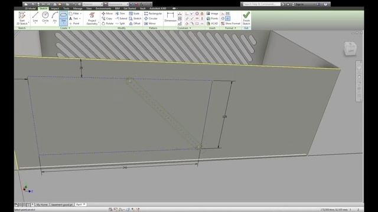
Task: Select the Arc tool
Action: tap(55, 17)
